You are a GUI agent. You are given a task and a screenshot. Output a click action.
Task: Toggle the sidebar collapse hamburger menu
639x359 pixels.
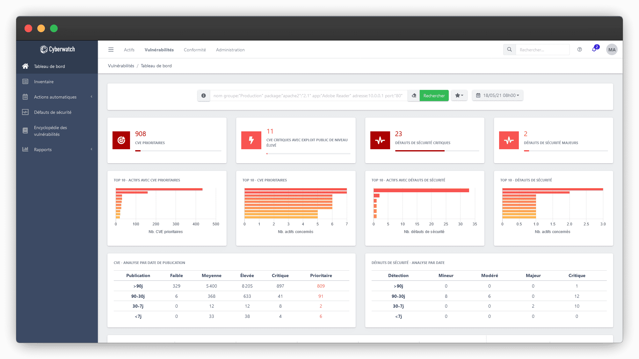click(111, 50)
